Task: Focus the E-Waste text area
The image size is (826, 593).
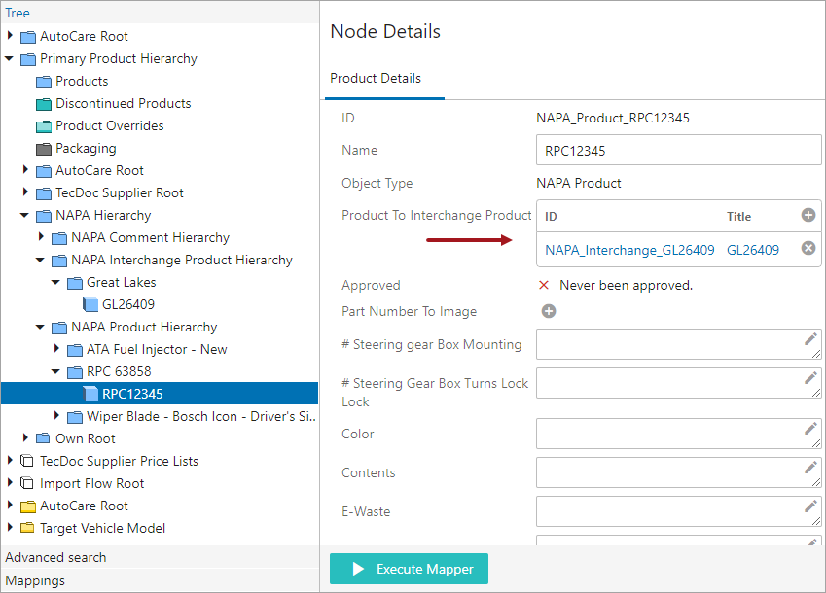Action: [678, 511]
